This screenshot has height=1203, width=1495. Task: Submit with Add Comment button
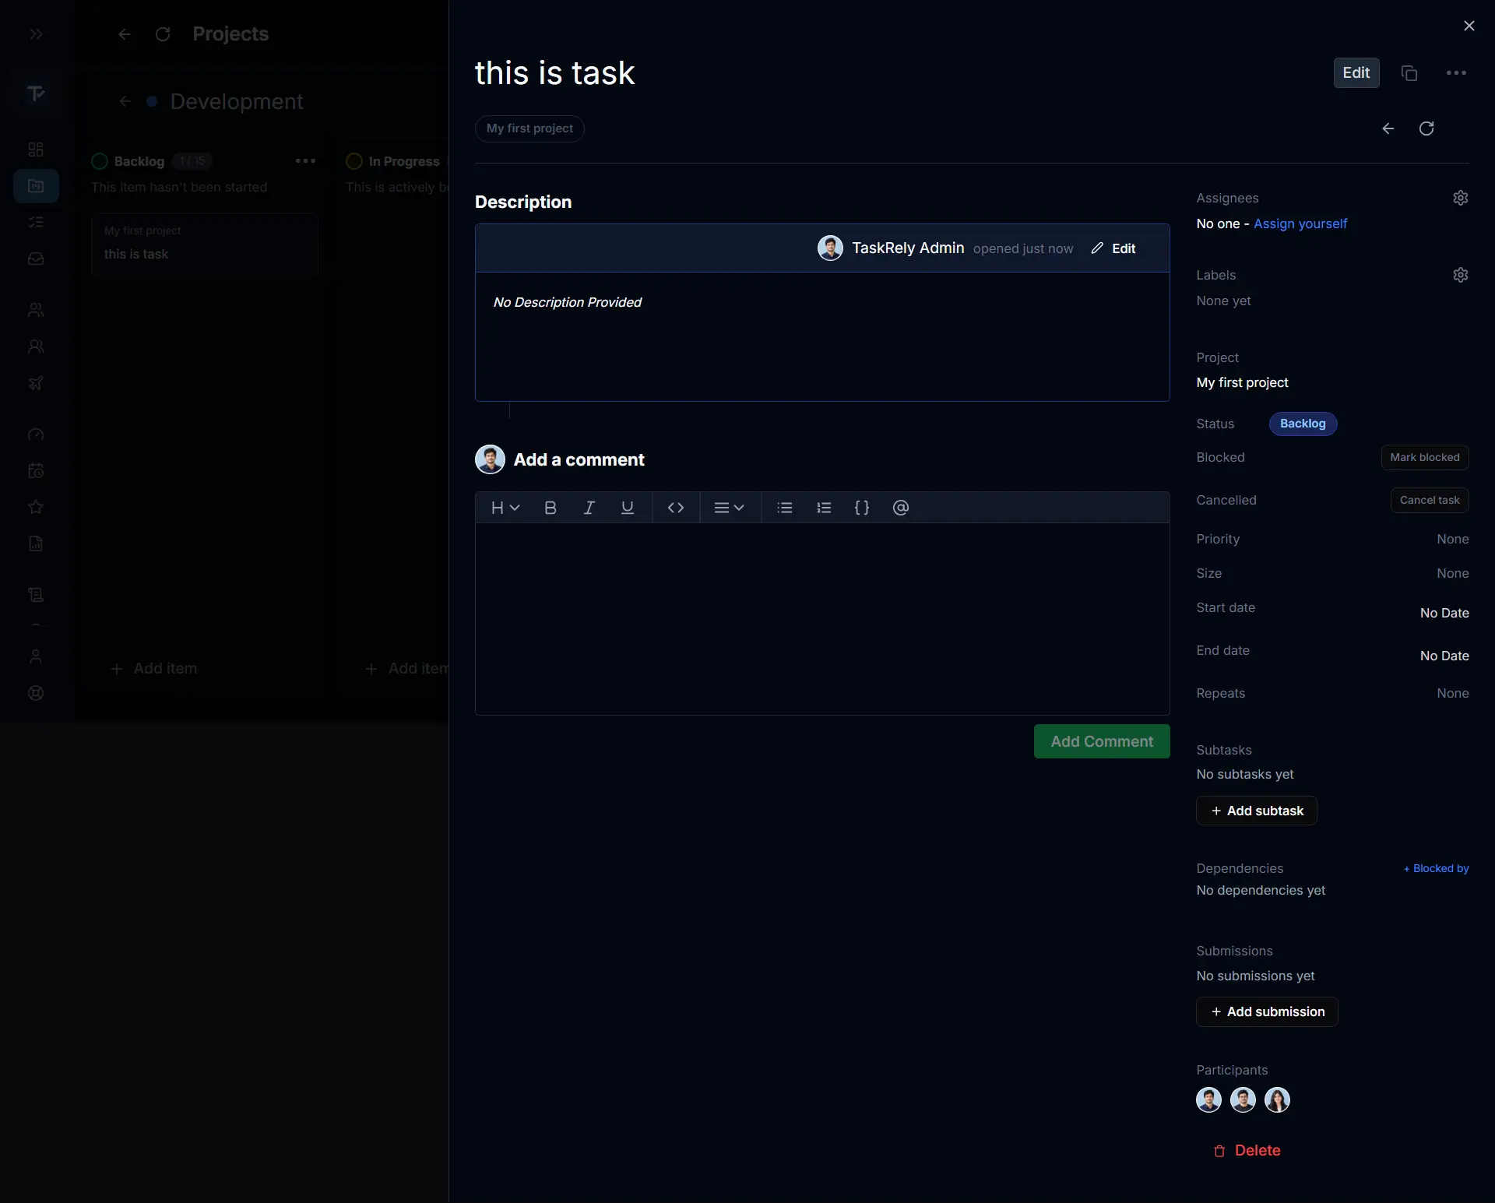click(x=1102, y=741)
